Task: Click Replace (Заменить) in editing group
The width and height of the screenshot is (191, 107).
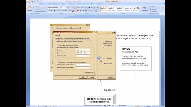Action: point(153,9)
